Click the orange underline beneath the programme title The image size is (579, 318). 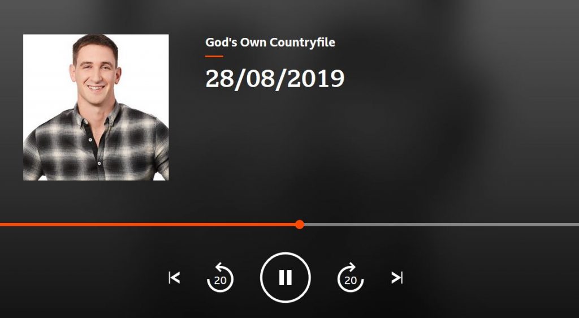pos(214,57)
